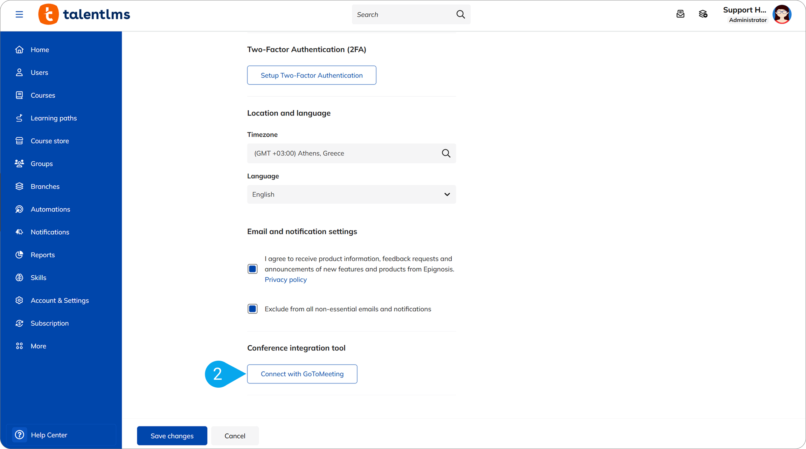Image resolution: width=806 pixels, height=449 pixels.
Task: Open the Timezone selector field
Action: point(343,153)
